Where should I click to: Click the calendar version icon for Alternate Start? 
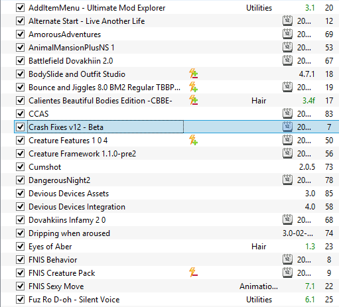click(287, 21)
